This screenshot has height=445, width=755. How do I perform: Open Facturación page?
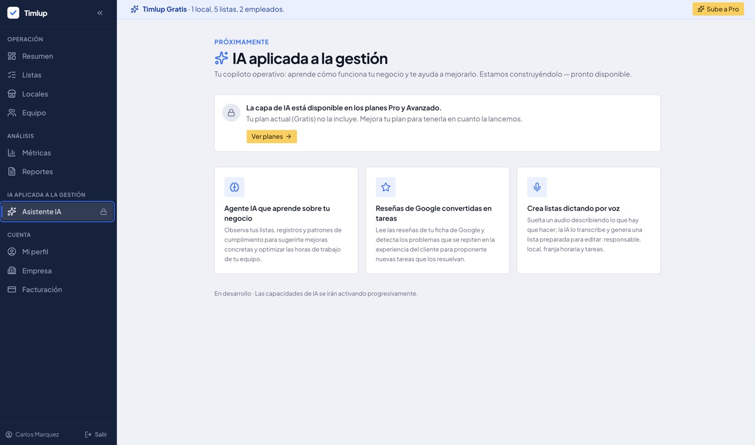click(x=58, y=289)
